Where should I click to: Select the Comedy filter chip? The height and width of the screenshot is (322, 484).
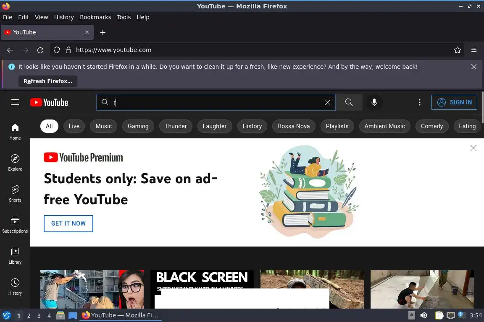pos(432,126)
